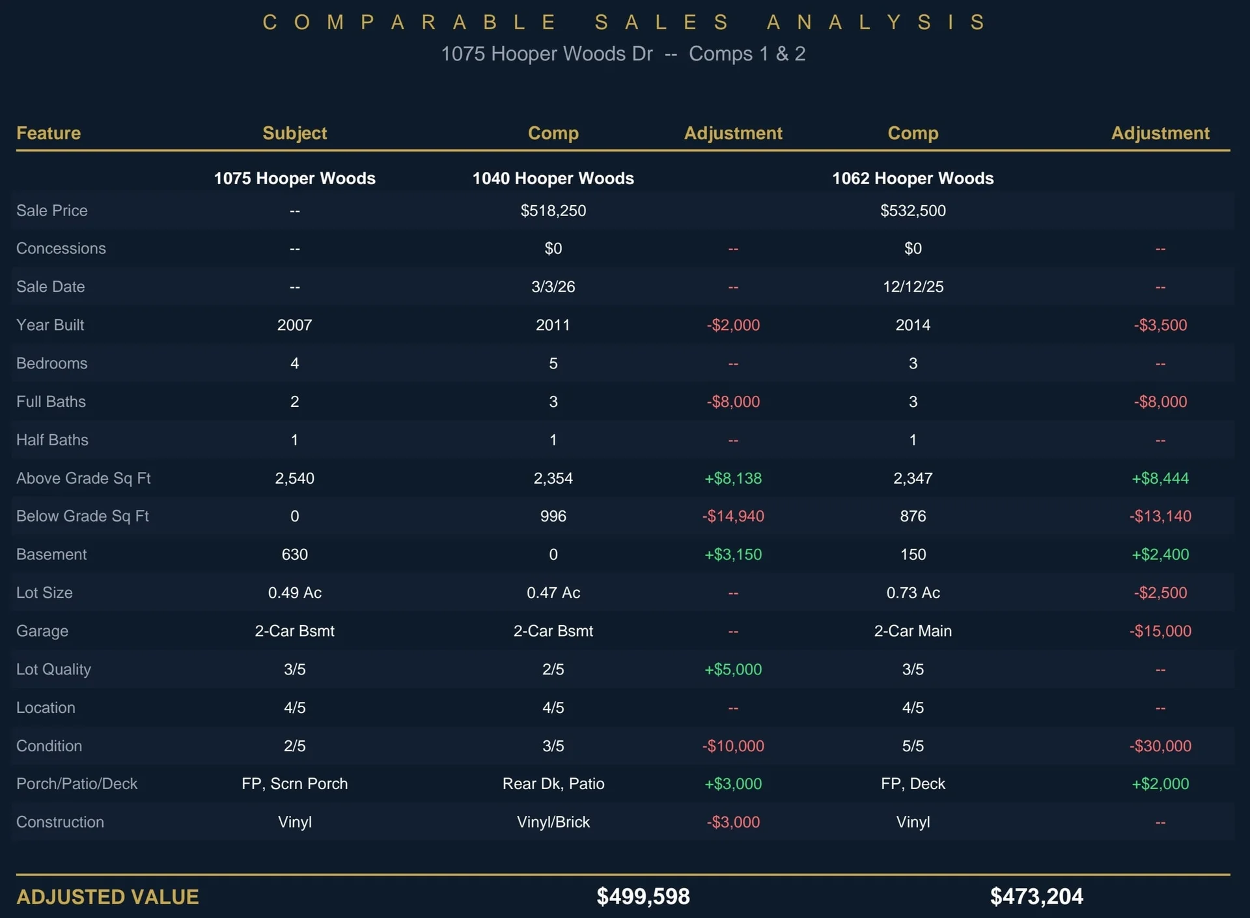Click the '-$13,140' adjustment
This screenshot has height=918, width=1250.
click(1160, 516)
